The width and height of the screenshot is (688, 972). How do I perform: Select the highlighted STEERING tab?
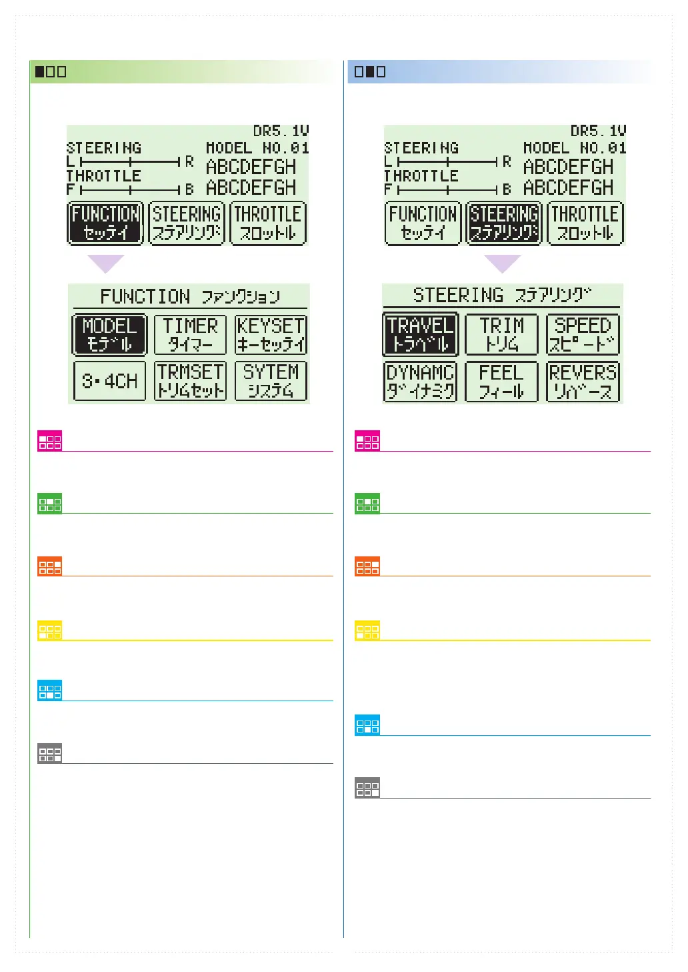503,223
